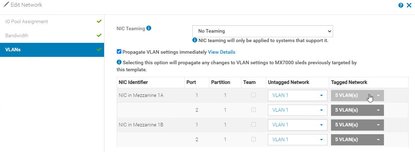Image resolution: width=415 pixels, height=152 pixels.
Task: Open Untagged Network dropdown for Mezzanine 1A port 1
Action: click(x=297, y=95)
